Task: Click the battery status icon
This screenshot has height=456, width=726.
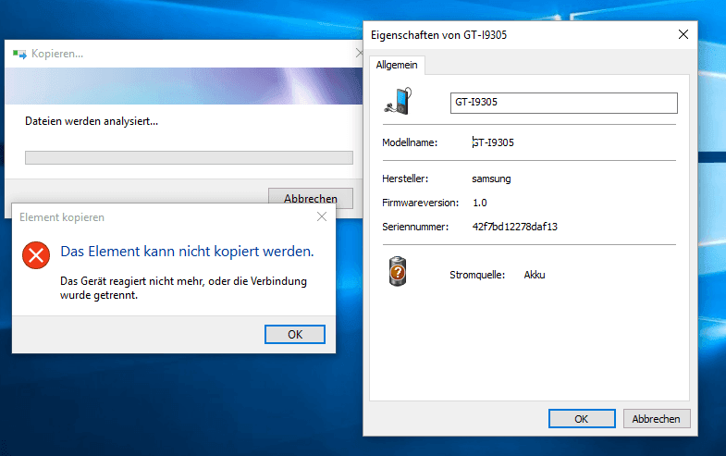Action: click(x=398, y=271)
